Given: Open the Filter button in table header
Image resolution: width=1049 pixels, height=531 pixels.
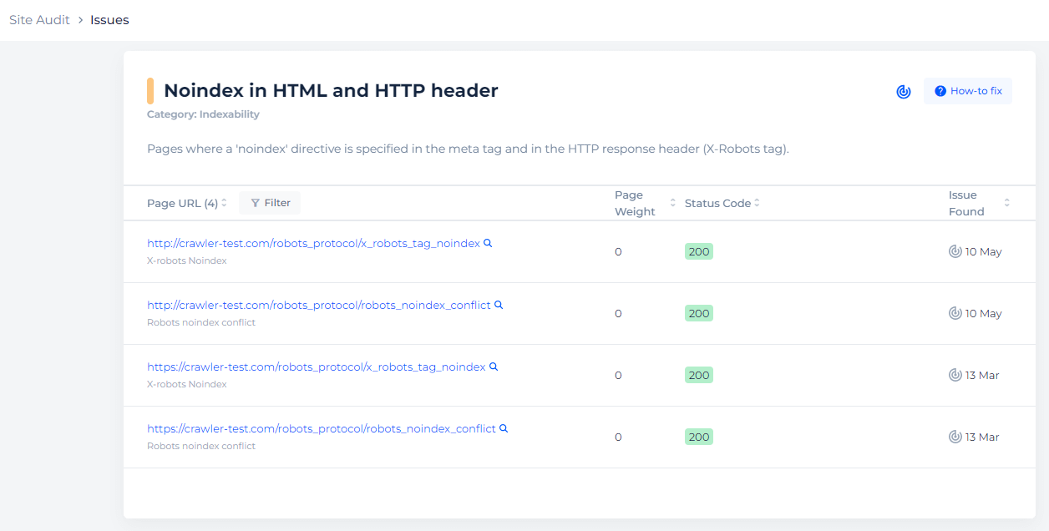Looking at the screenshot, I should [270, 203].
